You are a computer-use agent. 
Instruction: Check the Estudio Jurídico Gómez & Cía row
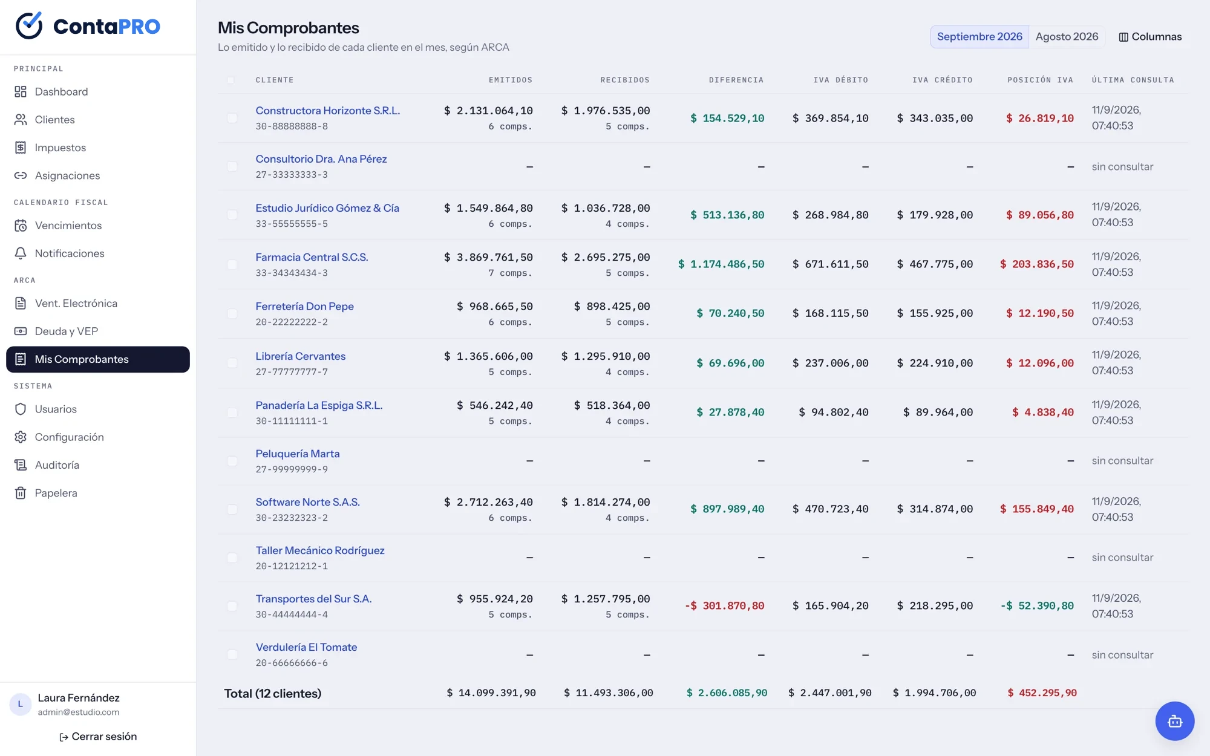point(232,215)
